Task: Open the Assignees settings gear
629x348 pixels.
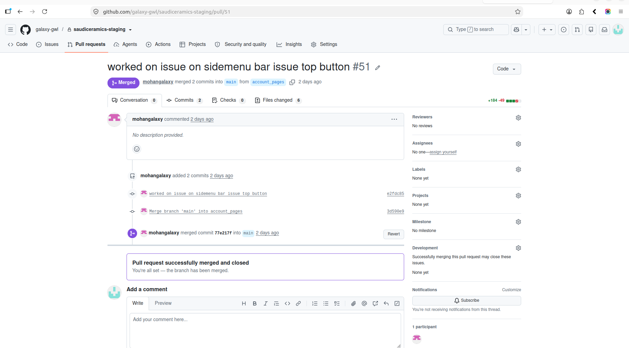Action: point(518,144)
